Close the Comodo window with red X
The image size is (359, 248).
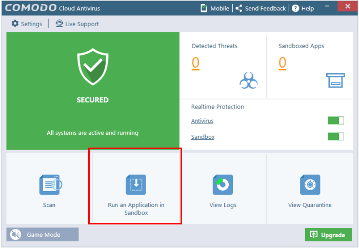[x=348, y=6]
